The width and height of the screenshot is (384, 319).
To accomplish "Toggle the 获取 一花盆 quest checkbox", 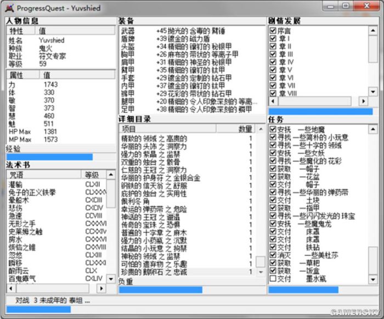I will [x=273, y=176].
